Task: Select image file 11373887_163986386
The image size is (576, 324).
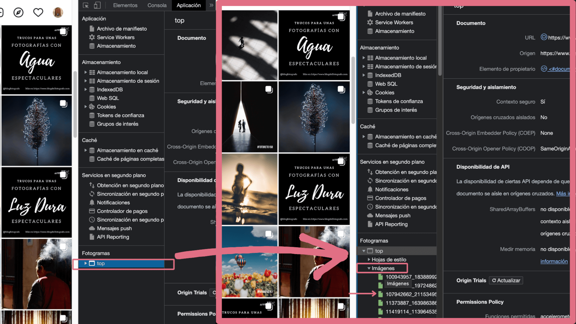Action: (x=411, y=303)
